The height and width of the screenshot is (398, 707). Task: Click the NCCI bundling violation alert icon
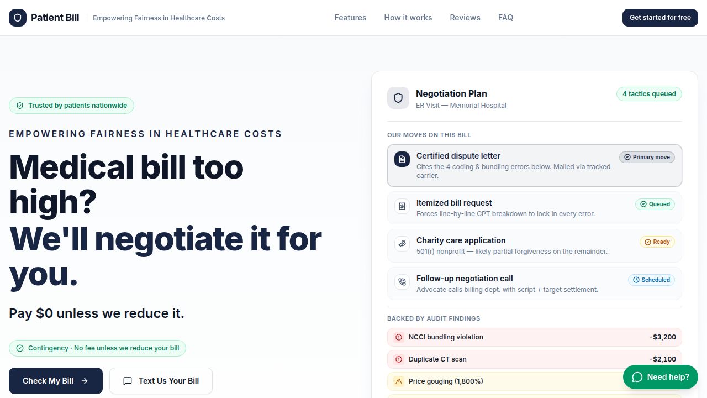[x=399, y=337]
